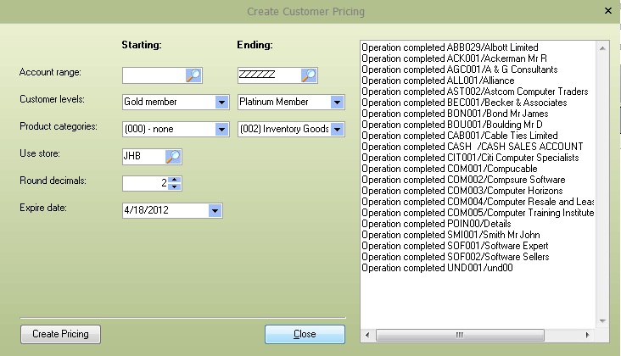621x356 pixels.
Task: Expand the starting customer level dropdown
Action: point(222,103)
